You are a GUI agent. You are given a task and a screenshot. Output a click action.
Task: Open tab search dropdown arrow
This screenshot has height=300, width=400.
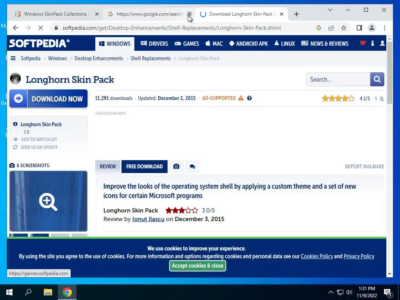click(330, 10)
